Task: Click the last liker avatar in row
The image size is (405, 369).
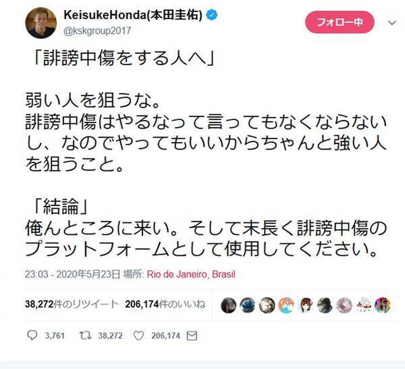Action: (383, 304)
